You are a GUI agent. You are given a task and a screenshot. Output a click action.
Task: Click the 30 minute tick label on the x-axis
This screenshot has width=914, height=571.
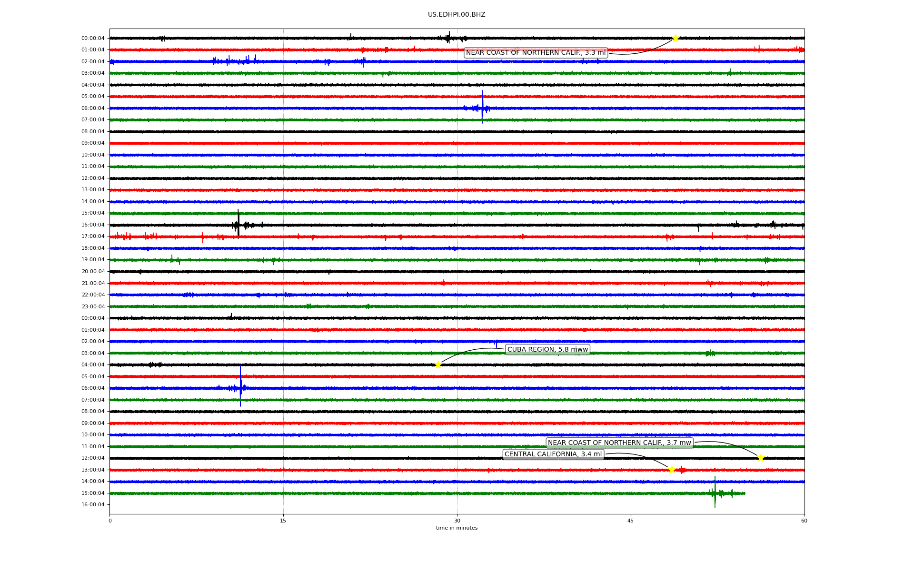point(457,521)
